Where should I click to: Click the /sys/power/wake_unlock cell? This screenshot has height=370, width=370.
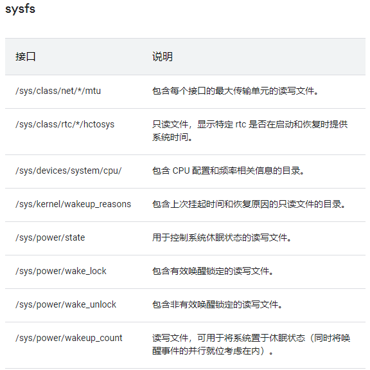pos(66,304)
